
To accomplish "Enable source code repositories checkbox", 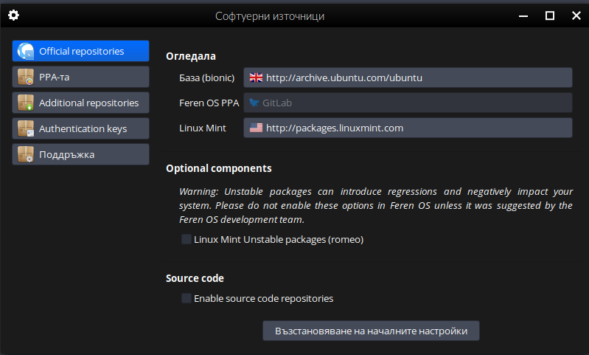I will click(187, 298).
